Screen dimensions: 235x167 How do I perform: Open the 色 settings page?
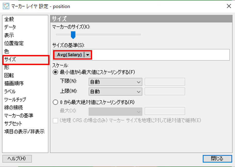(7, 51)
